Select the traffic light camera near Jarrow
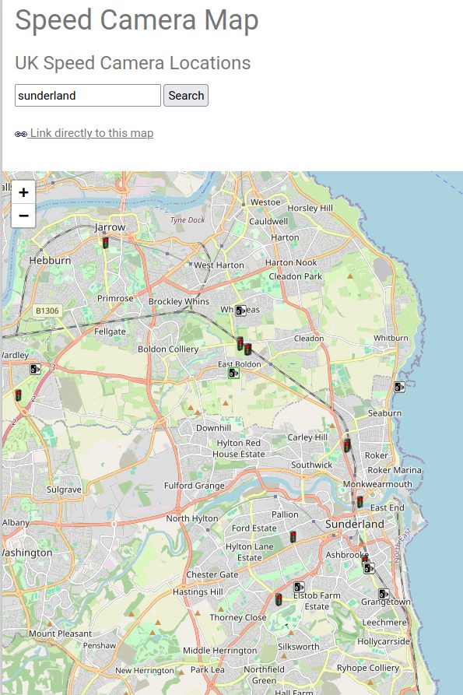The height and width of the screenshot is (695, 463). pos(106,243)
